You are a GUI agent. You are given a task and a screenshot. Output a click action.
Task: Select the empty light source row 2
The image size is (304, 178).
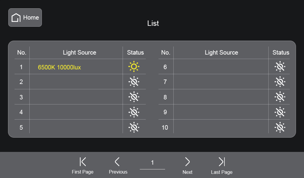(76, 82)
